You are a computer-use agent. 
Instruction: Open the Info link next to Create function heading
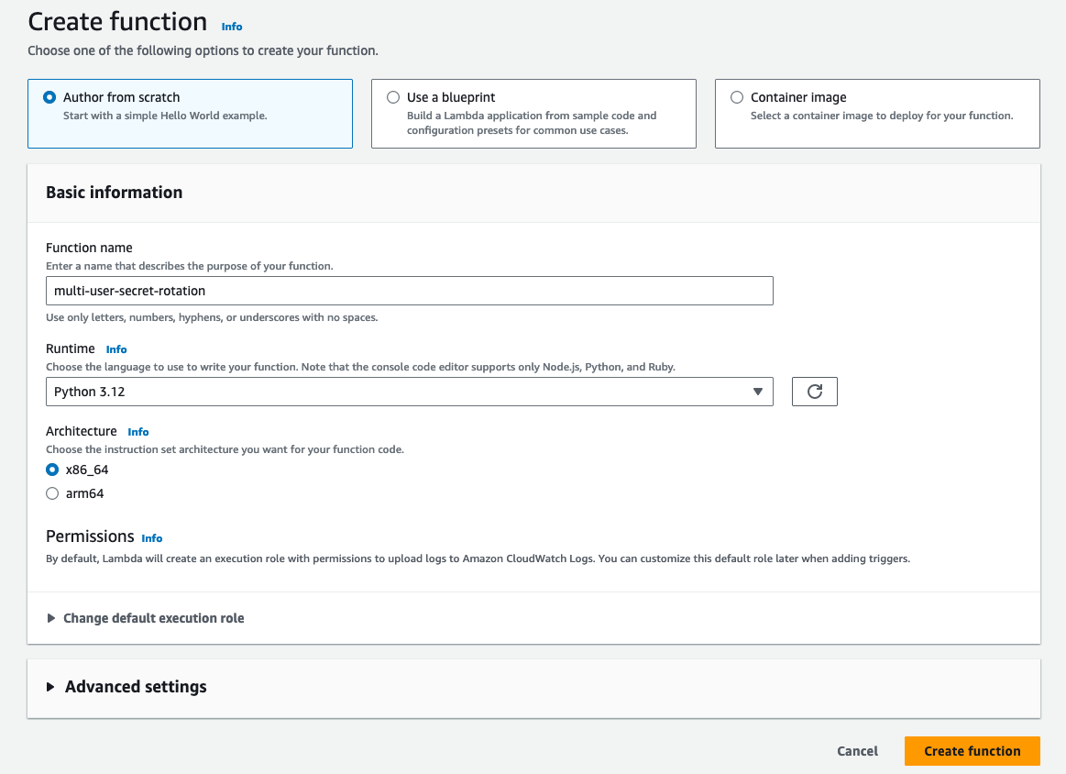click(231, 27)
